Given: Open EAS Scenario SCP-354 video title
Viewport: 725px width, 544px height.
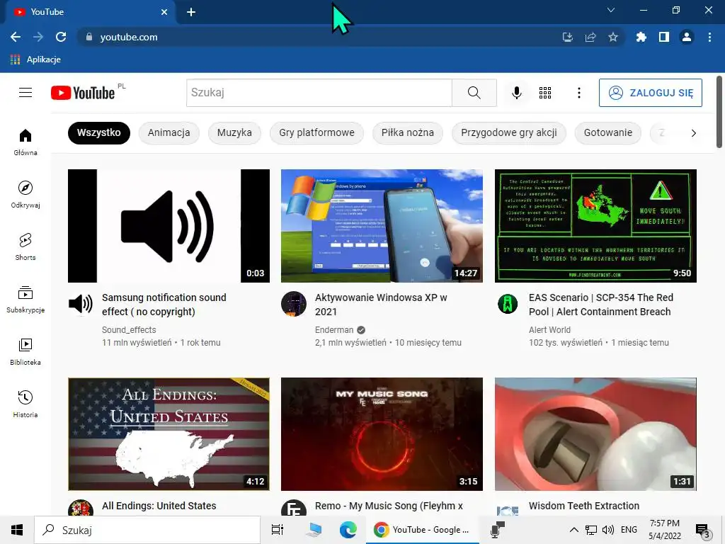Looking at the screenshot, I should point(600,305).
